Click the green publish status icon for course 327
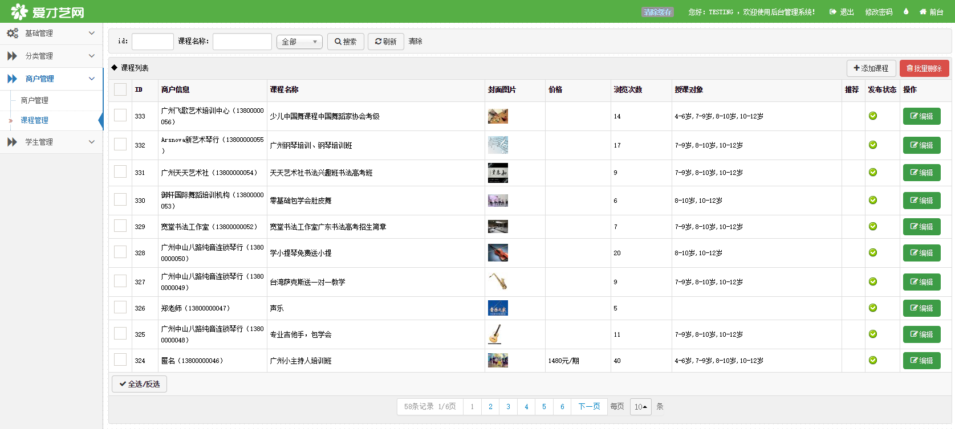The image size is (955, 429). tap(873, 281)
